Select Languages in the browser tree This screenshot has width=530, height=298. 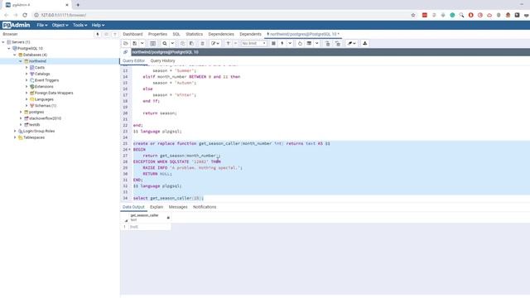coord(44,99)
